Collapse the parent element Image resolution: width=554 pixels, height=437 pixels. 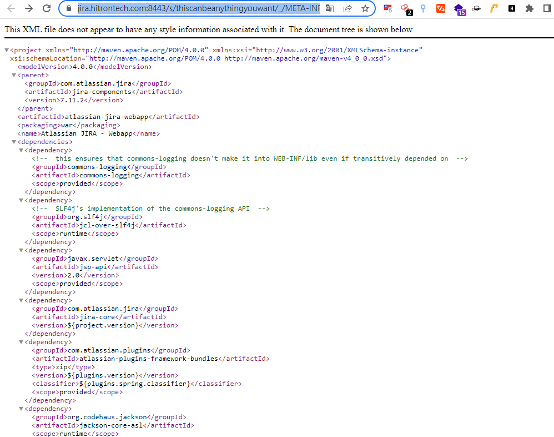(14, 75)
